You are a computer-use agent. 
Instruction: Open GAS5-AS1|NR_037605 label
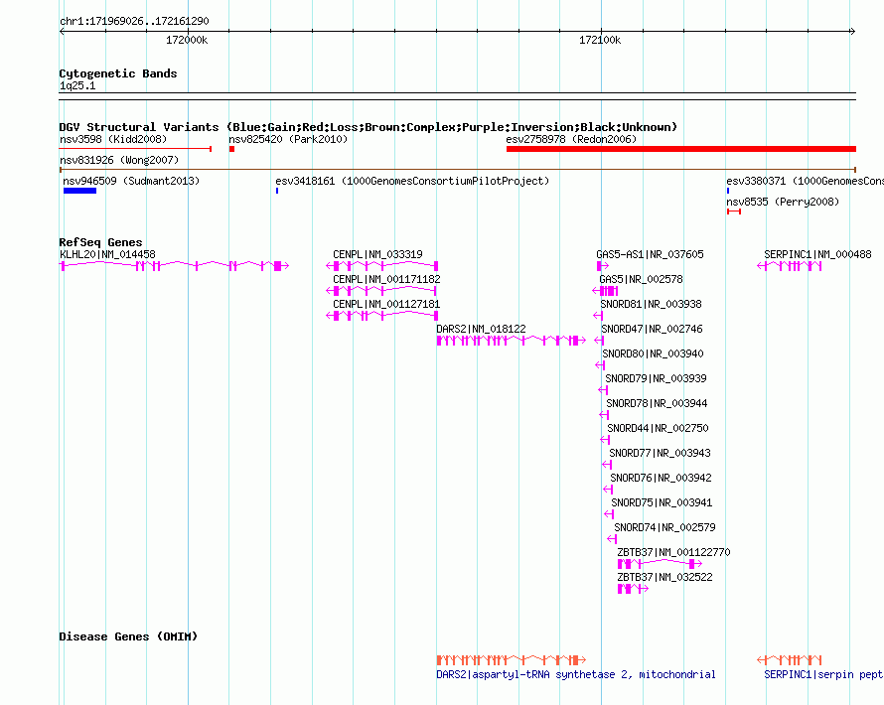coord(650,255)
